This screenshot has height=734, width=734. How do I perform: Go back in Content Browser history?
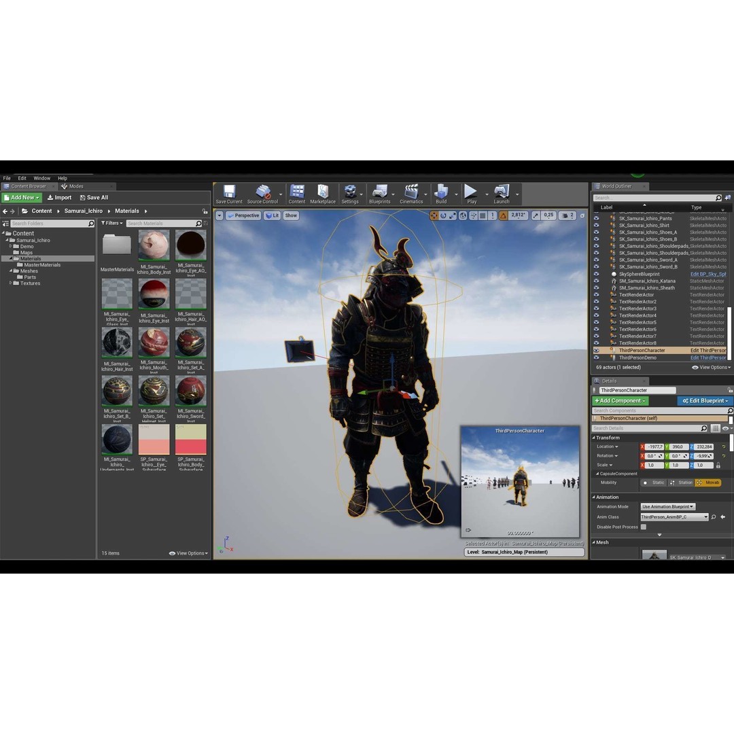click(x=5, y=211)
